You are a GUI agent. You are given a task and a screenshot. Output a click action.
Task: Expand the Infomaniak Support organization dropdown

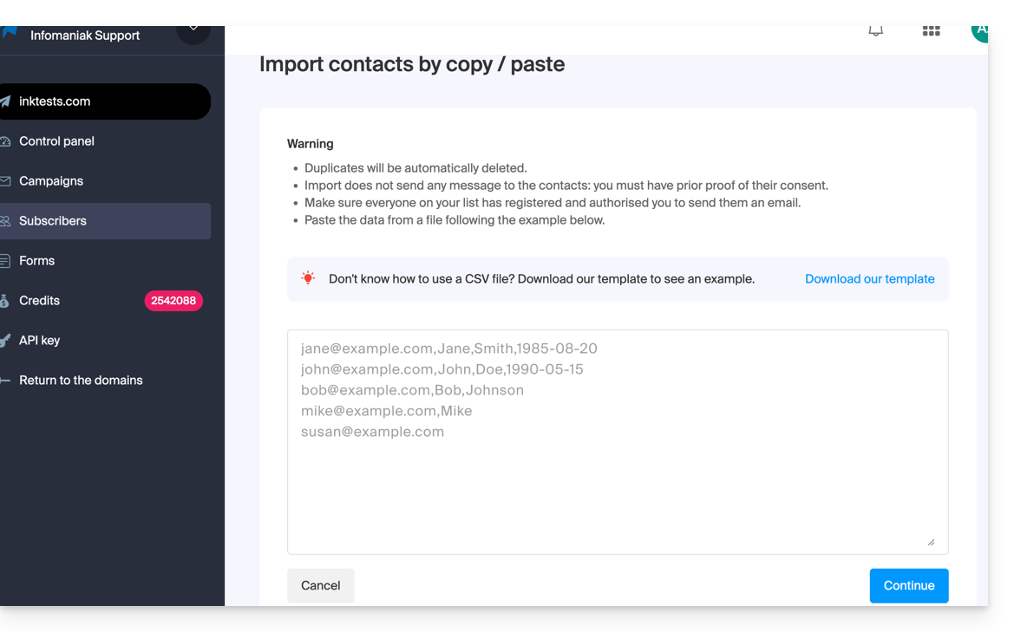pyautogui.click(x=193, y=31)
